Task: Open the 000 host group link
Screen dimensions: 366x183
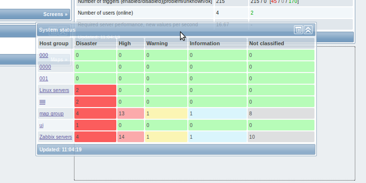Action: 44,55
